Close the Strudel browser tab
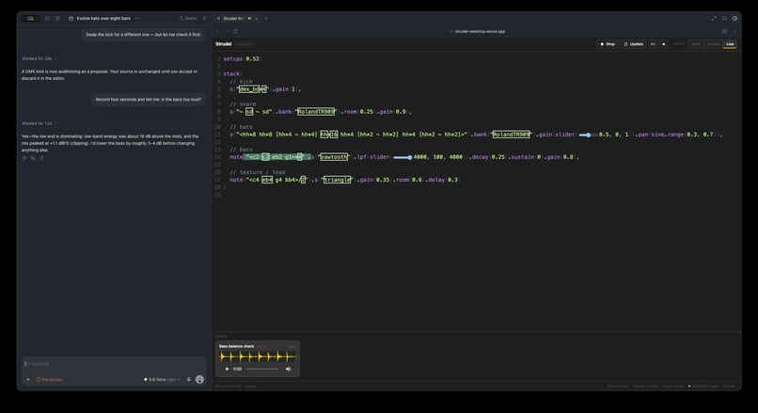 (x=256, y=19)
